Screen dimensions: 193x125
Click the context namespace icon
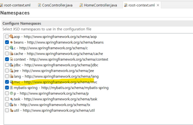[x=12, y=59]
